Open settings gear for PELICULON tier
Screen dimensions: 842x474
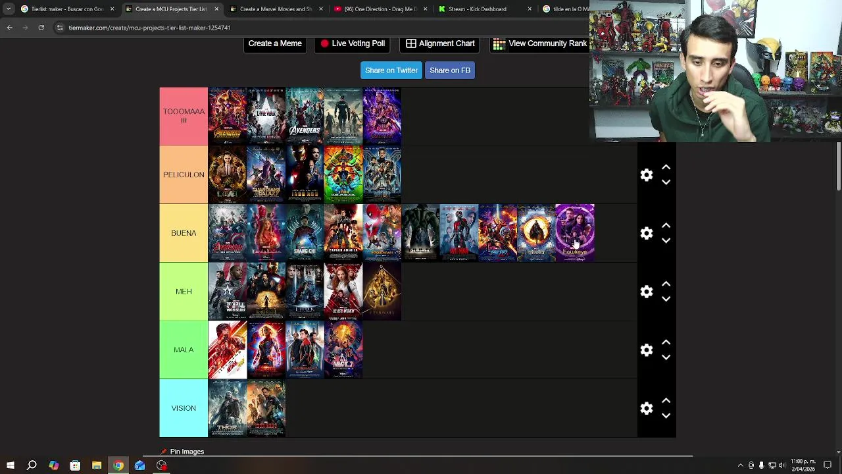click(647, 175)
